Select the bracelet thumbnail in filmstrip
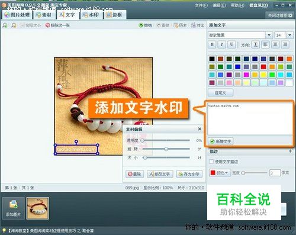Screen dimensions: 296x235 pyautogui.click(x=38, y=208)
